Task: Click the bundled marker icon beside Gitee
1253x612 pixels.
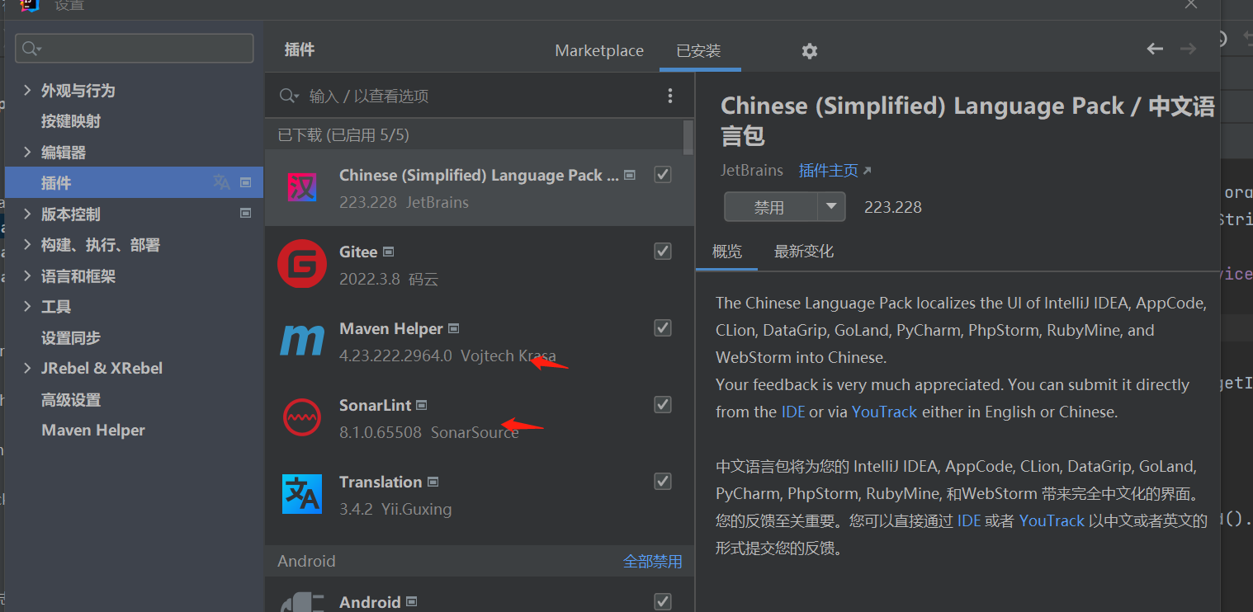Action: [x=389, y=252]
